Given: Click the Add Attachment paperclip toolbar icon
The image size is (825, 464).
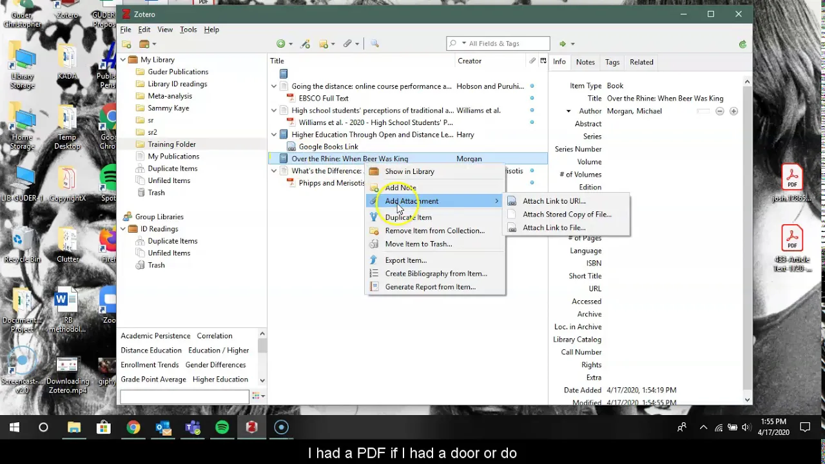Looking at the screenshot, I should (347, 44).
